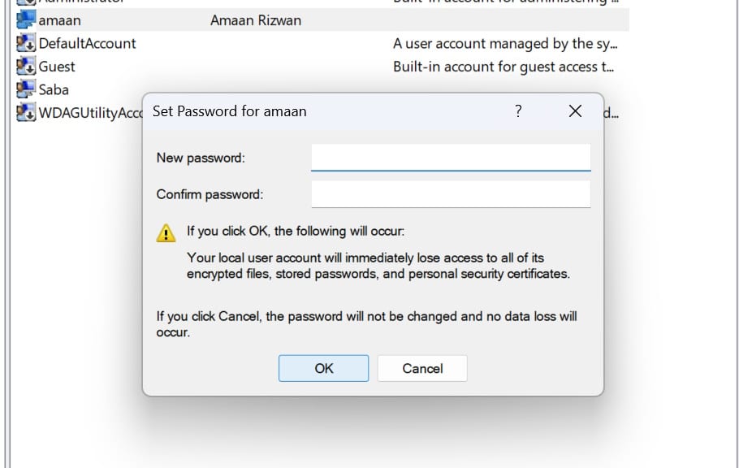The image size is (739, 468).
Task: Confirm the password change with OK
Action: point(323,368)
